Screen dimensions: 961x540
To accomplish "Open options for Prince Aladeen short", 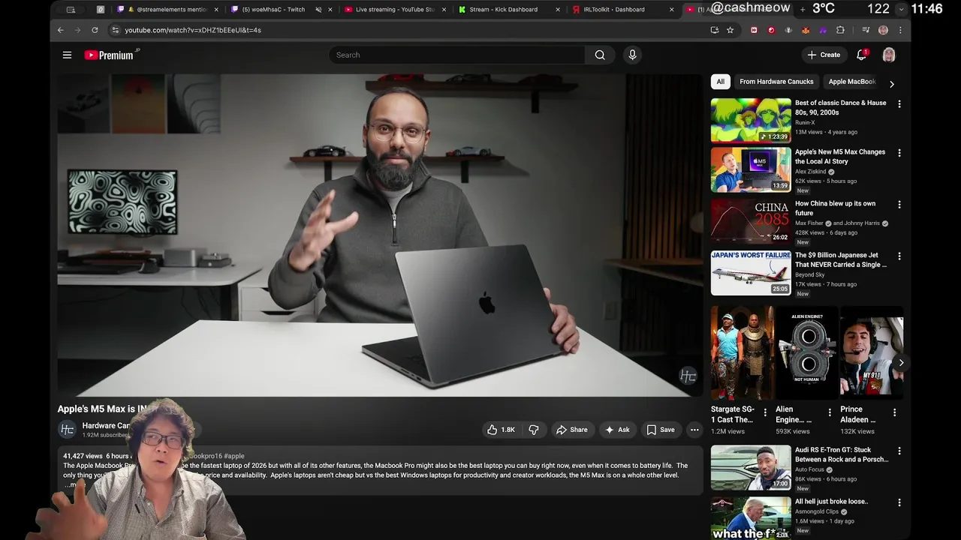I will (894, 412).
